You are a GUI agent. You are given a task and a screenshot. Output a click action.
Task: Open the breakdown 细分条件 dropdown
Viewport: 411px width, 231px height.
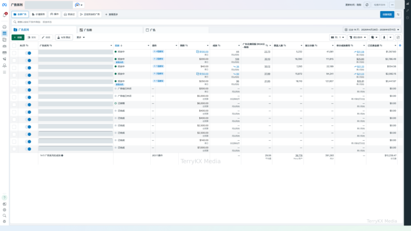pos(358,37)
